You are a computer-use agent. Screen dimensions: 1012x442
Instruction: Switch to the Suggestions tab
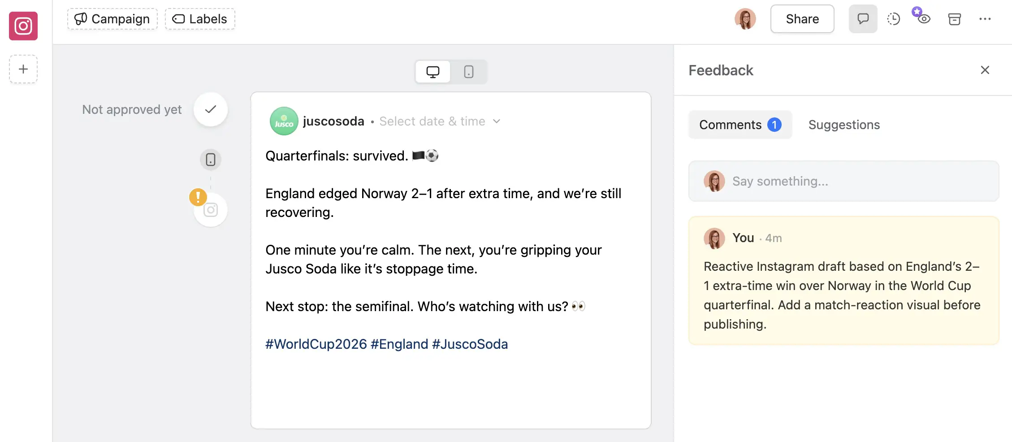[x=844, y=125]
